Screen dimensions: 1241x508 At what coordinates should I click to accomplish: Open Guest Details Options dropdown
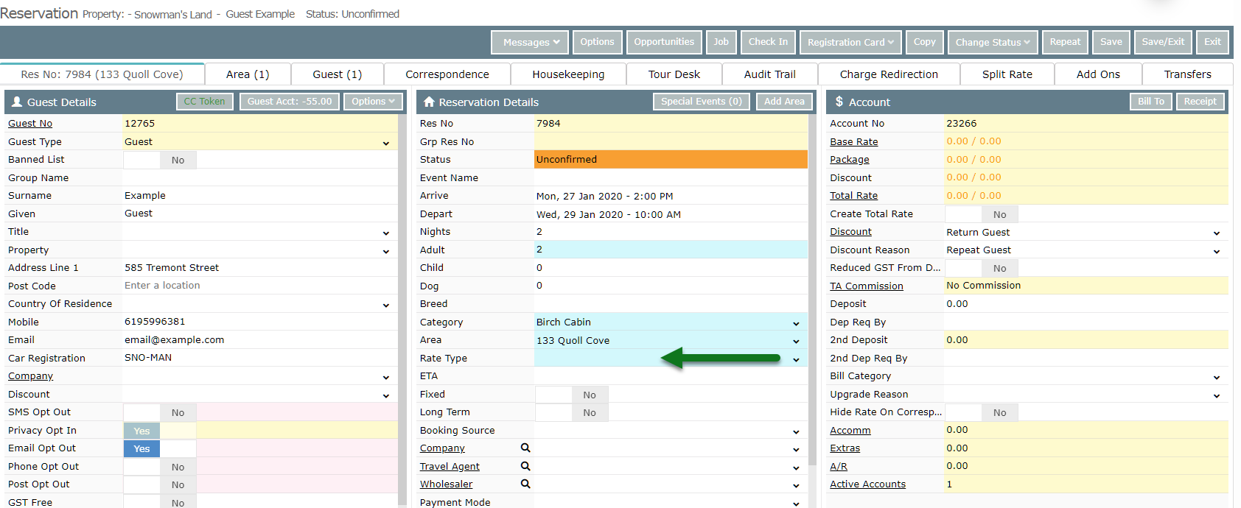pos(373,102)
